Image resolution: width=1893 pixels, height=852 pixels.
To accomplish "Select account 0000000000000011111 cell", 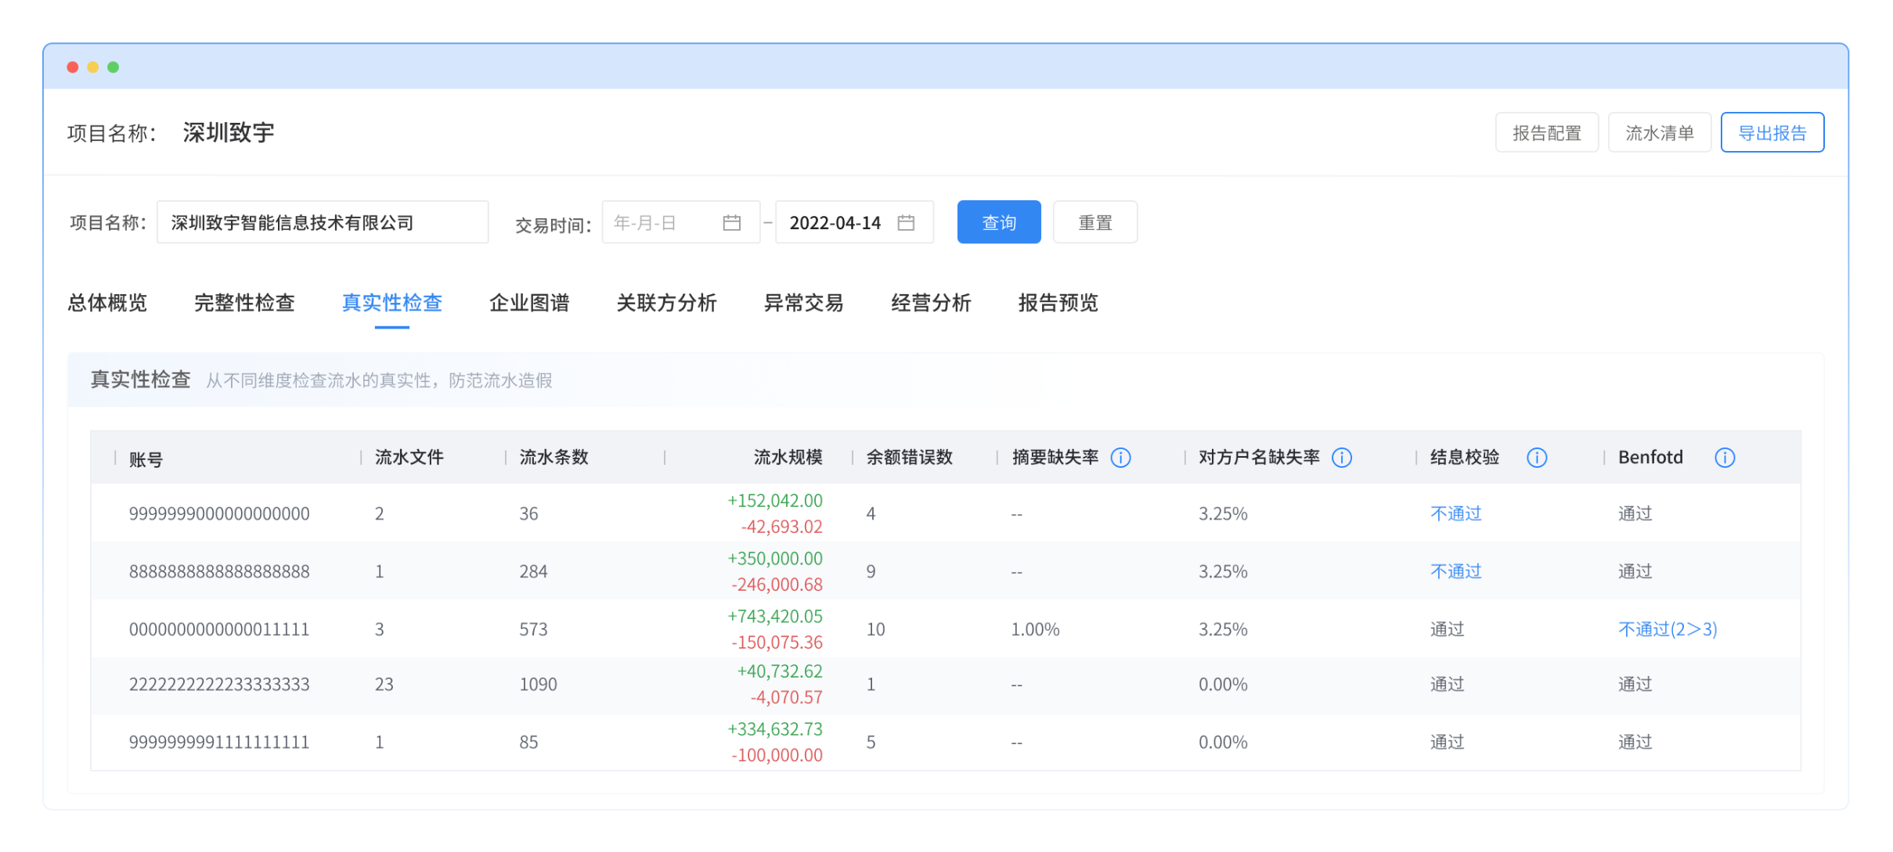I will (x=219, y=630).
